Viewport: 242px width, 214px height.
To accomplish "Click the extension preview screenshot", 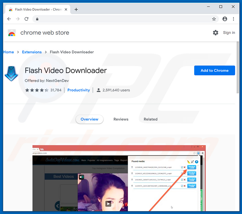I will pos(119,178).
